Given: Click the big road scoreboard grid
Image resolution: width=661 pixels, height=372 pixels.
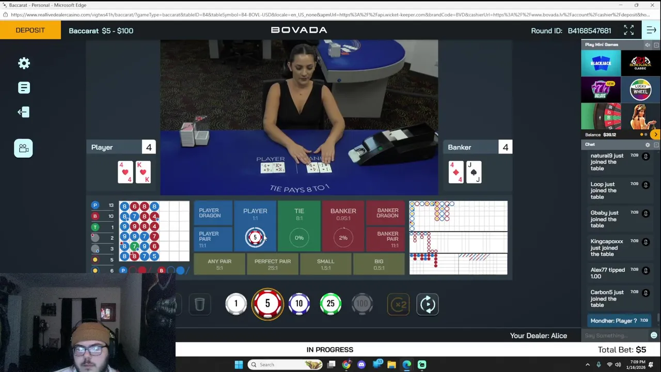Looking at the screenshot, I should click(458, 216).
